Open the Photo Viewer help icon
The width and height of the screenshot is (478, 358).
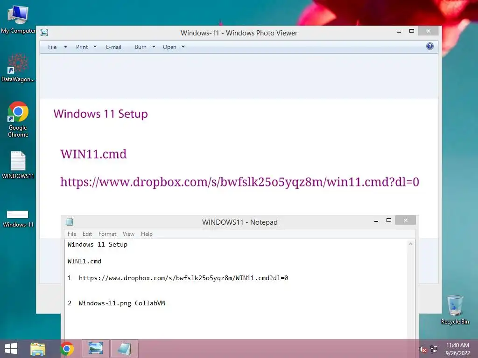430,46
